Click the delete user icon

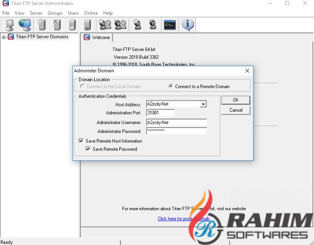pyautogui.click(x=153, y=25)
